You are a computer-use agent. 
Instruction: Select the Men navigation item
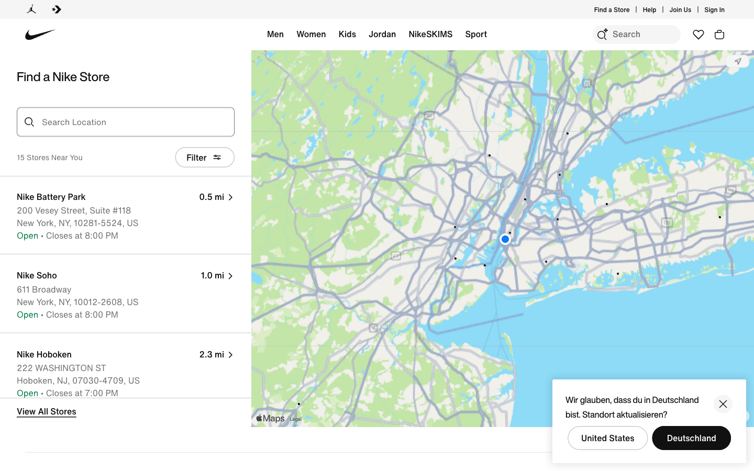tap(275, 34)
